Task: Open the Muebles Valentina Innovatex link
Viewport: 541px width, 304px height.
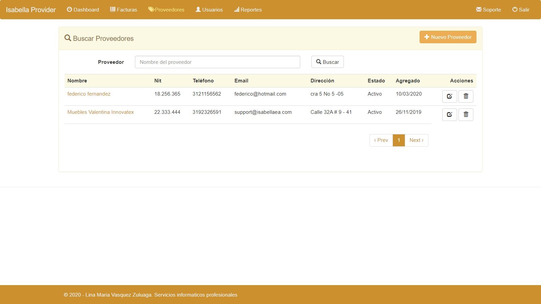Action: (100, 112)
